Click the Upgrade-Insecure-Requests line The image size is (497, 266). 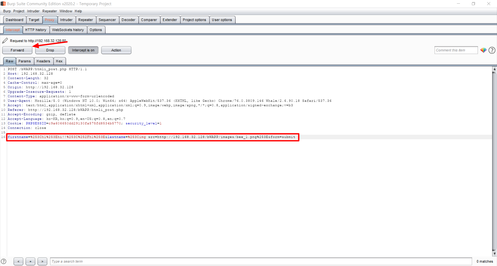coord(39,92)
